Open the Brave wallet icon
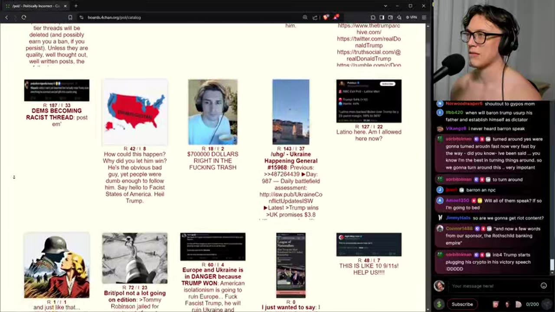 (390, 17)
